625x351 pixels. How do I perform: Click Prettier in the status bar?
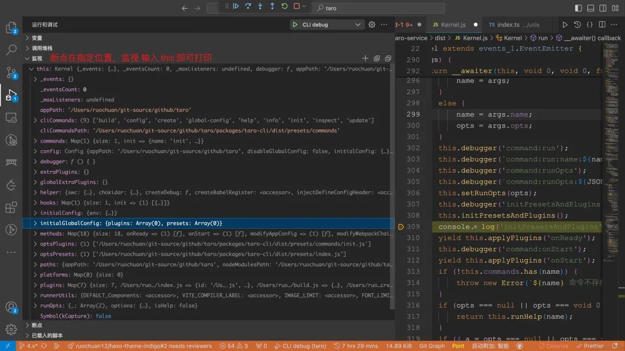590,346
